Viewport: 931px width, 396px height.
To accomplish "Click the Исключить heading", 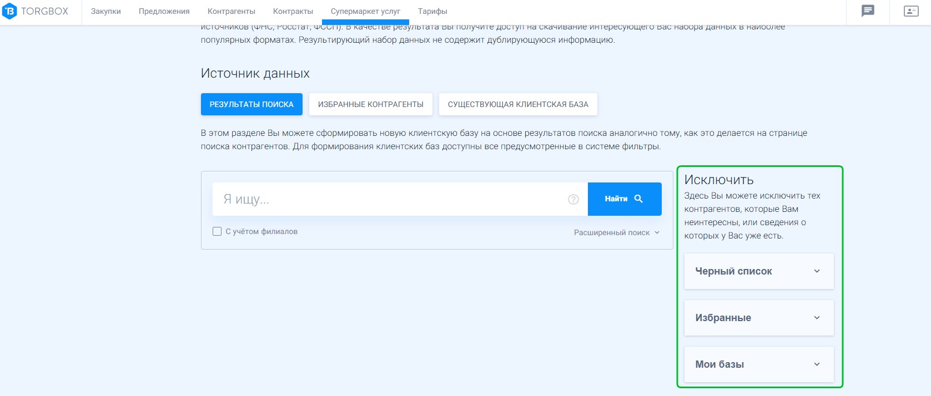I will [x=719, y=180].
